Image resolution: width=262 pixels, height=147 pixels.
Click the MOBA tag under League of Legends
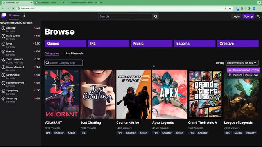tap(238, 133)
